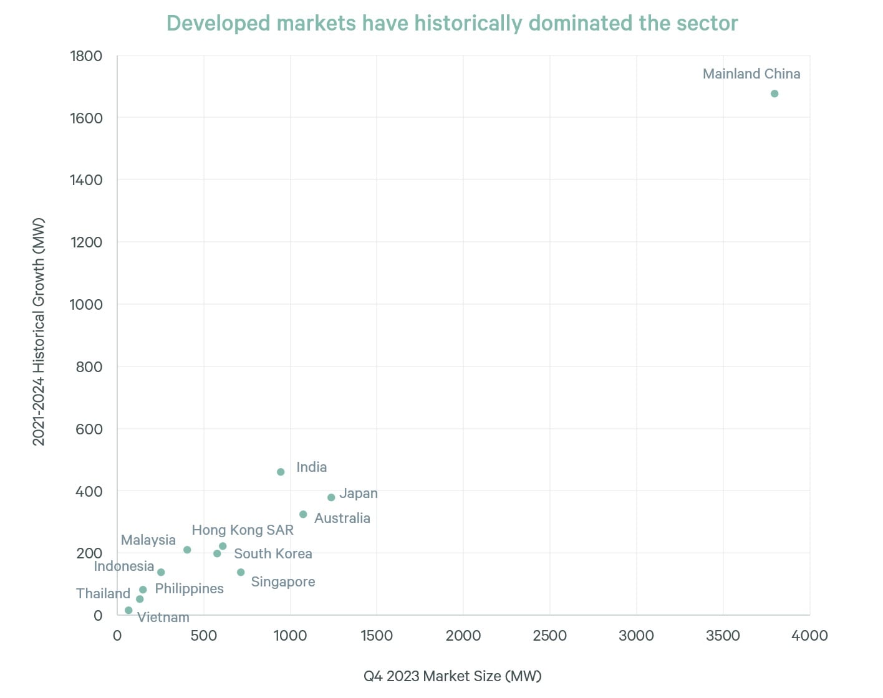The height and width of the screenshot is (698, 883).
Task: Select the chart title text
Action: point(451,23)
